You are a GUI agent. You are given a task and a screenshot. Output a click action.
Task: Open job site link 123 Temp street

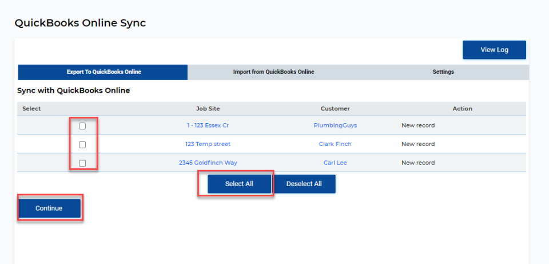pos(208,144)
